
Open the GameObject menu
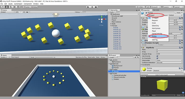(18, 4)
